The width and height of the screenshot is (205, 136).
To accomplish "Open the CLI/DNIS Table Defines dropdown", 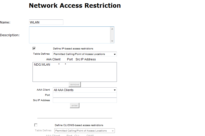I will pos(85,131).
